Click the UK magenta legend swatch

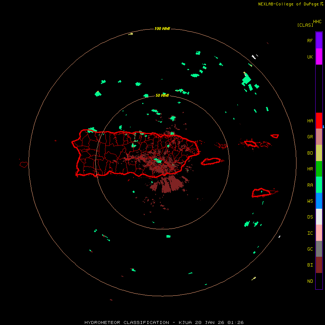319,57
